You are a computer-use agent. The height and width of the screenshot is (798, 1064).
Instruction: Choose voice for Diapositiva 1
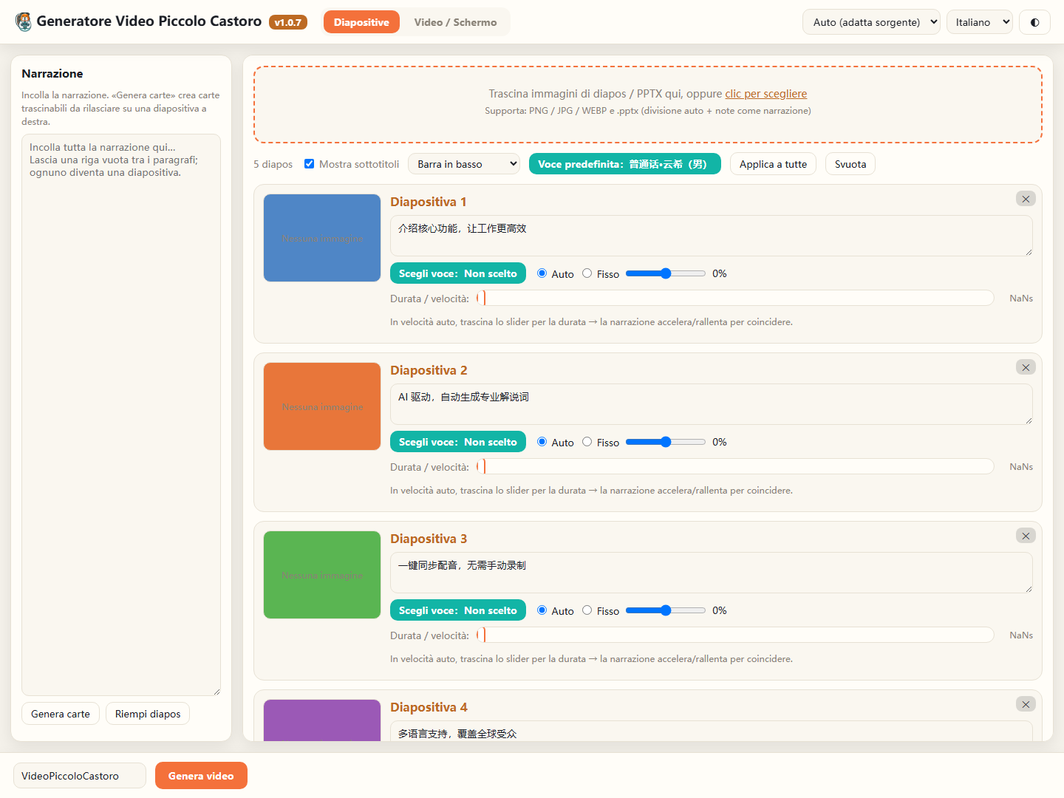click(458, 273)
